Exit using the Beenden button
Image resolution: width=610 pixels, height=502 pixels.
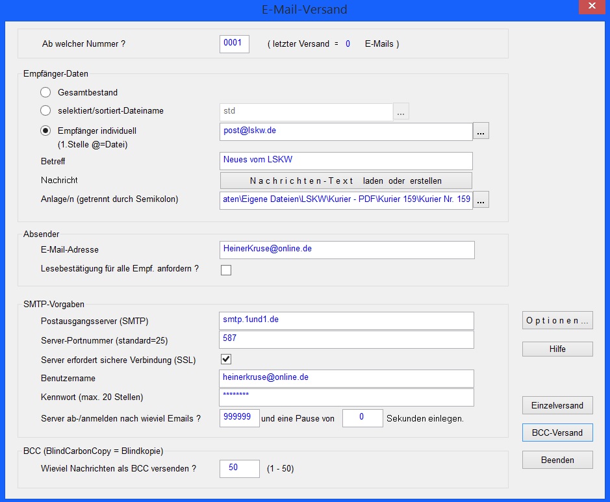557,460
